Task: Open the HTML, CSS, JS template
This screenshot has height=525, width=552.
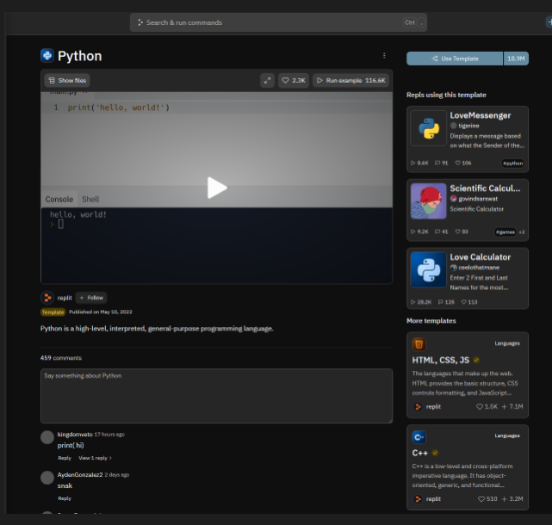Action: click(441, 361)
